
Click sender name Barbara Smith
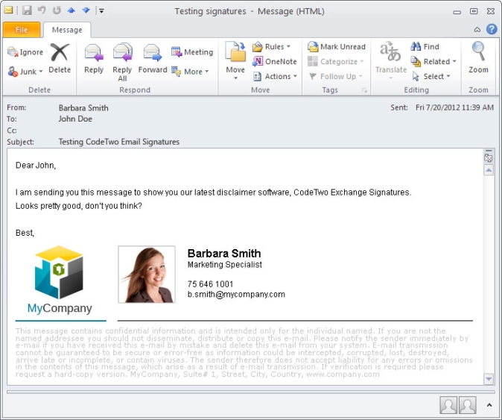click(x=83, y=108)
